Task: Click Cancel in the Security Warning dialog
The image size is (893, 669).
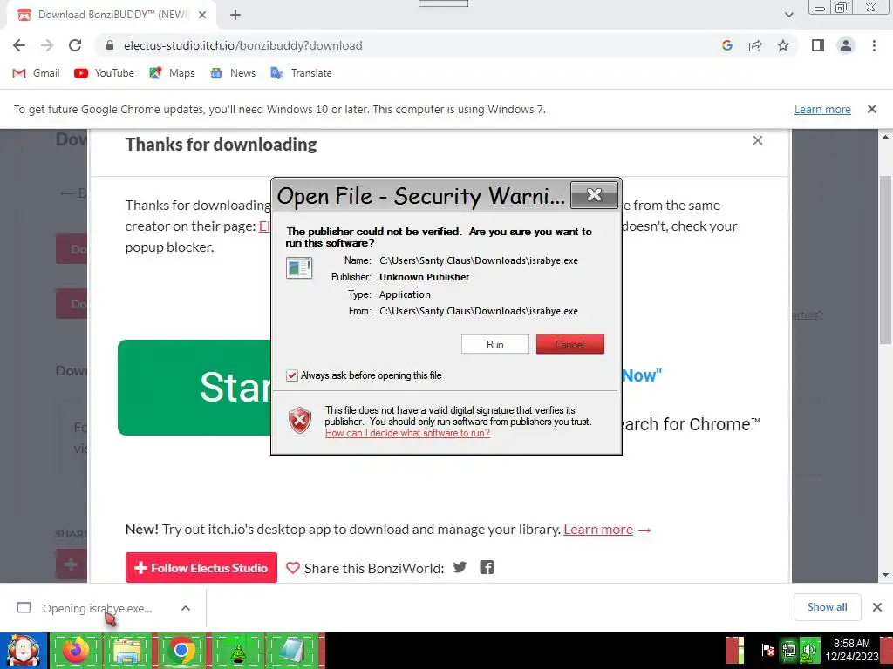Action: pyautogui.click(x=570, y=344)
